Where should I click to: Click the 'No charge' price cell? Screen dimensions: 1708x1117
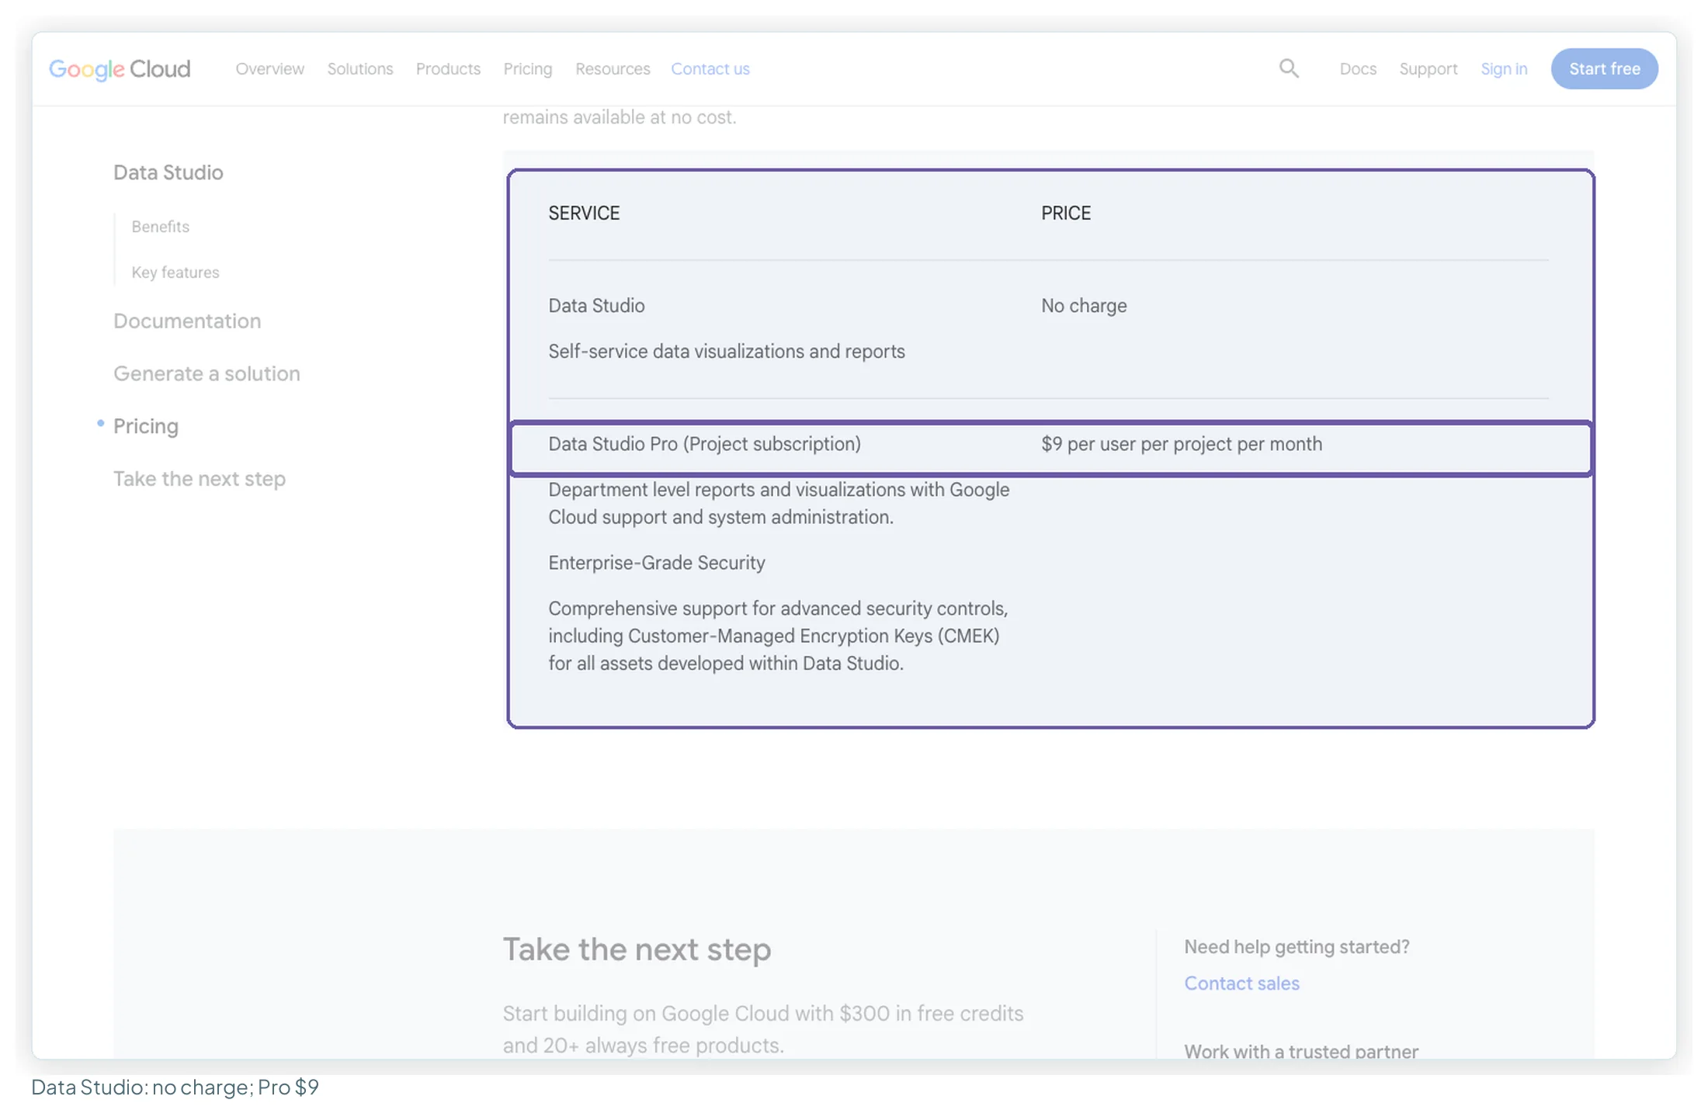click(x=1084, y=306)
